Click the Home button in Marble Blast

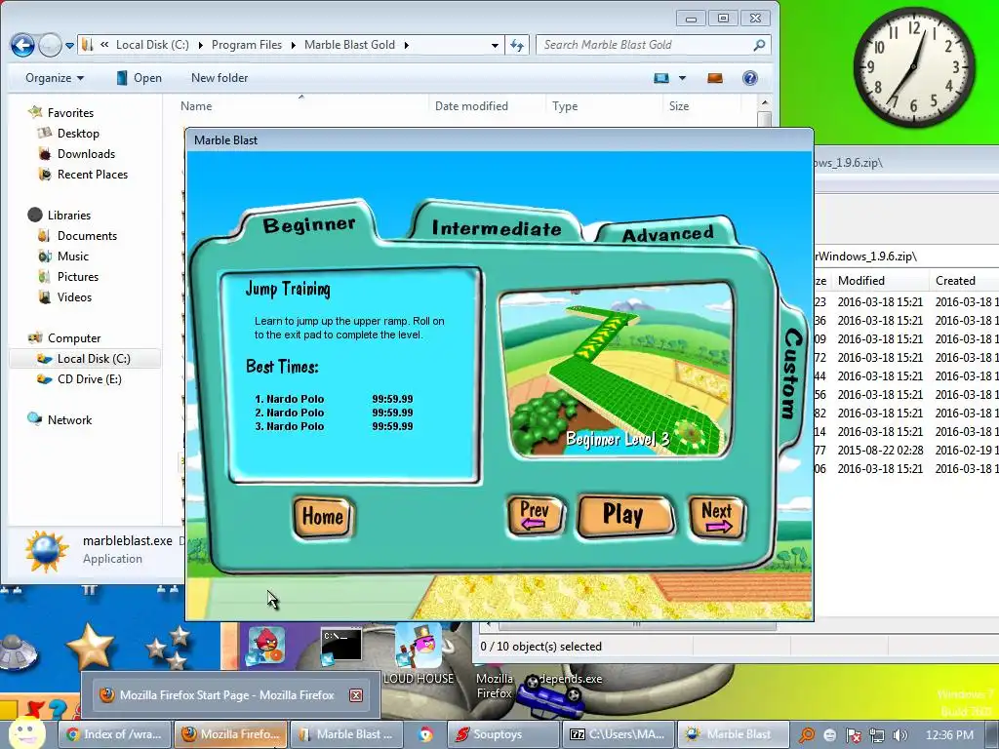coord(323,517)
